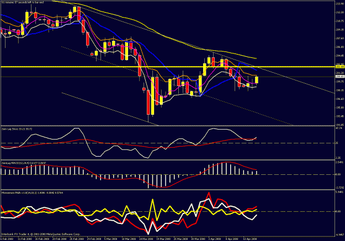Click the yellow 202.44 price tag

click(339, 67)
